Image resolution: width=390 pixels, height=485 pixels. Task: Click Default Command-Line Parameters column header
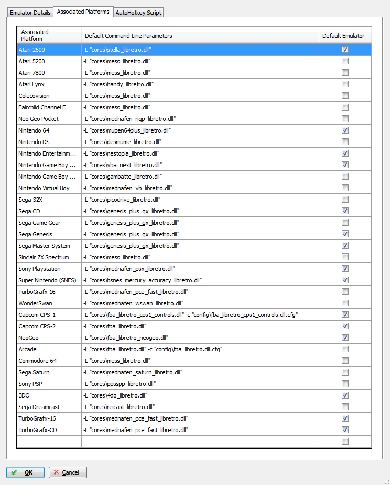tap(200, 35)
